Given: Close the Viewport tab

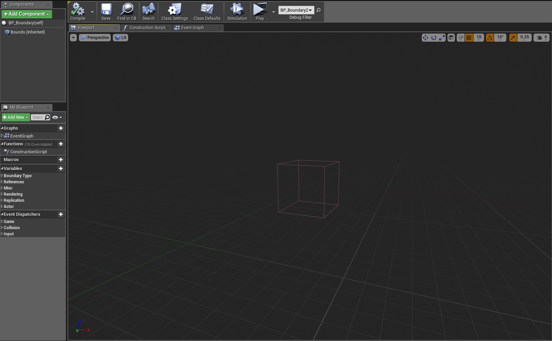Looking at the screenshot, I should click(x=116, y=28).
